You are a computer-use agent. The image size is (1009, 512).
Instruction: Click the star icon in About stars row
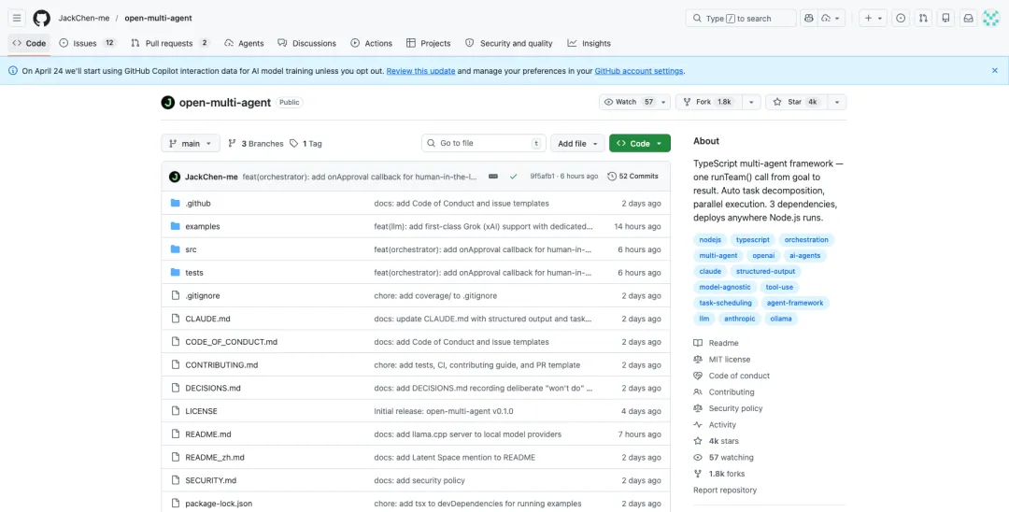click(x=698, y=441)
